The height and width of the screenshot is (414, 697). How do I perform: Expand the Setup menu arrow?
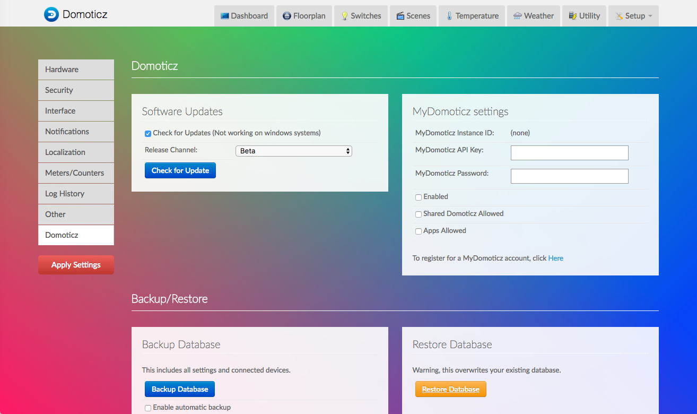coord(650,16)
